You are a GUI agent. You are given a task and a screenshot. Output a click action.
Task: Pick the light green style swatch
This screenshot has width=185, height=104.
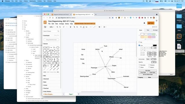click(x=153, y=34)
